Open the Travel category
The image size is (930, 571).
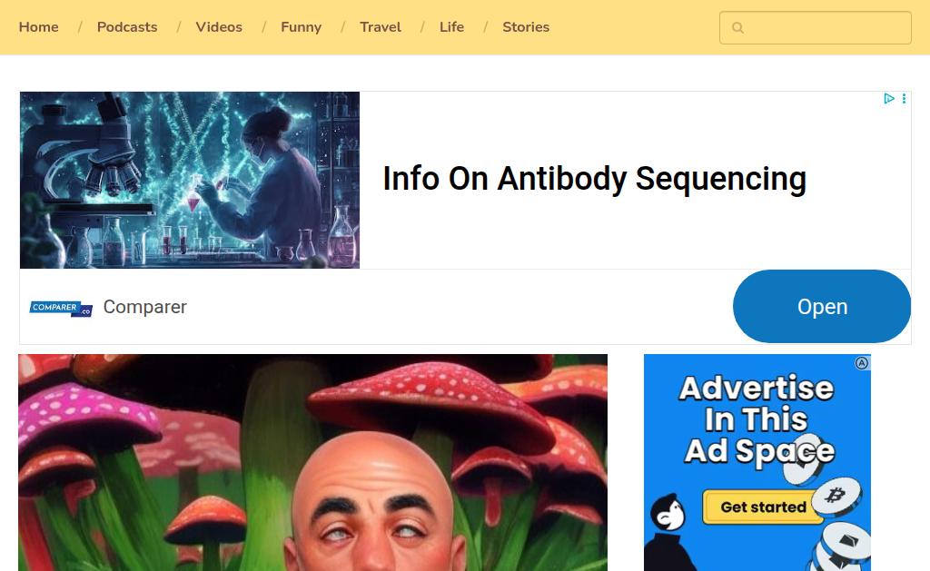coord(381,27)
